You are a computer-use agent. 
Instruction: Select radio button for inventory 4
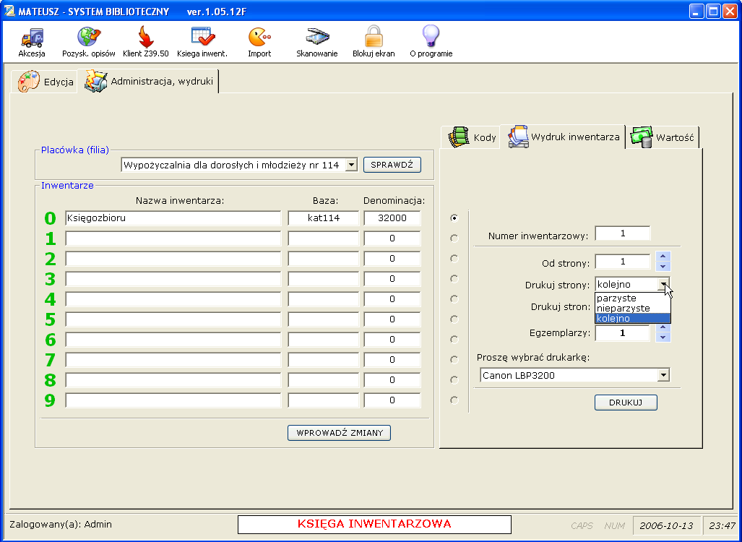click(x=454, y=299)
